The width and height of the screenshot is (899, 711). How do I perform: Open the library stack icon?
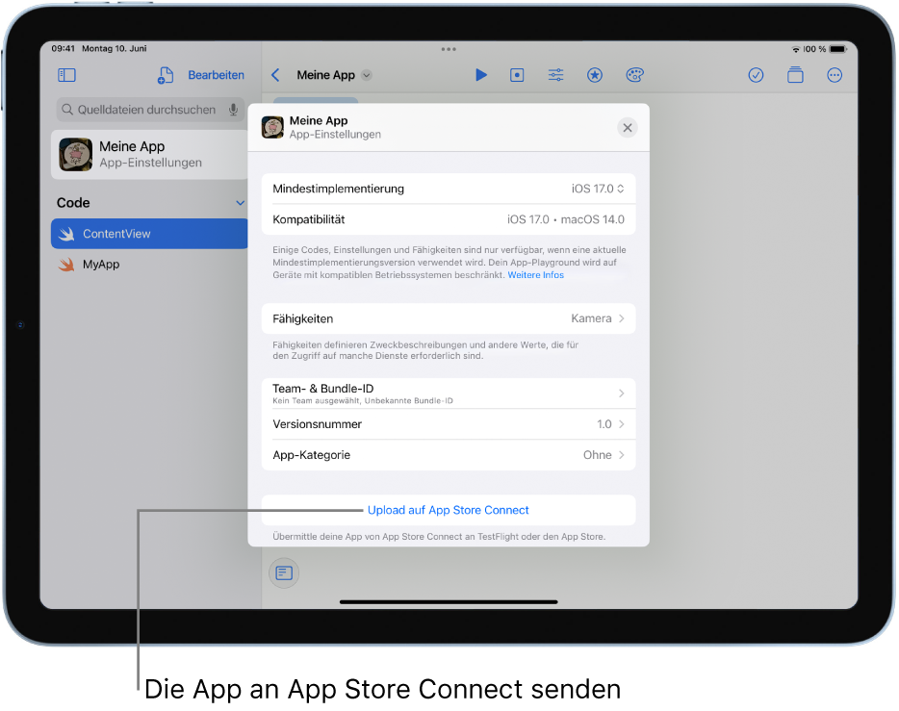[x=795, y=75]
